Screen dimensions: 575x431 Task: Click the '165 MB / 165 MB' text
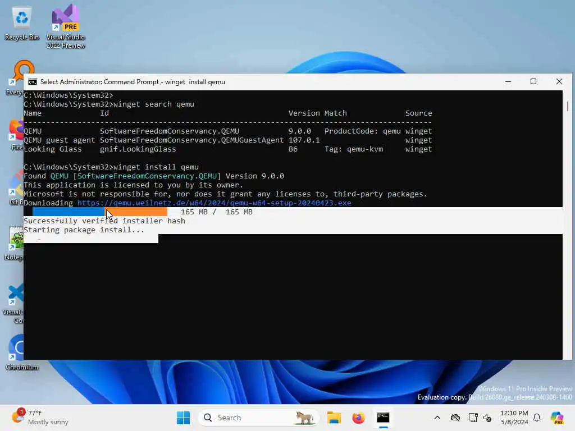(x=216, y=212)
